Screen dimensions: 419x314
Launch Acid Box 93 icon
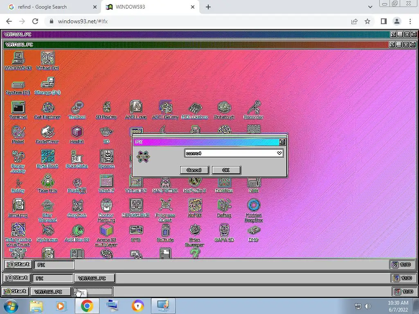(77, 233)
